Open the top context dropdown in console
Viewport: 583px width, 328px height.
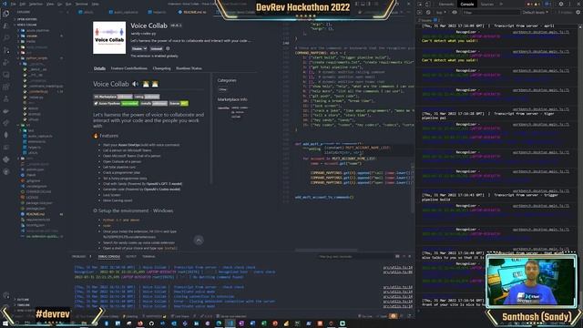pos(441,12)
